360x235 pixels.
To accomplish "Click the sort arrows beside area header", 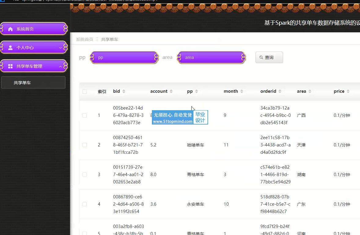I will [310, 91].
